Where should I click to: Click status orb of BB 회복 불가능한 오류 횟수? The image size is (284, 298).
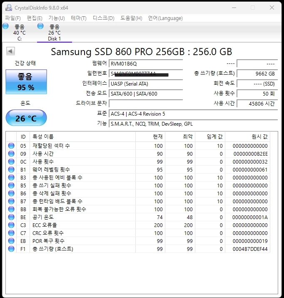coord(11,209)
